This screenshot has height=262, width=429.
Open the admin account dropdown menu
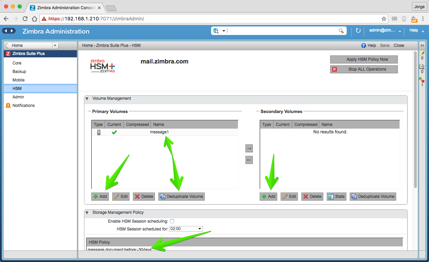tap(385, 31)
